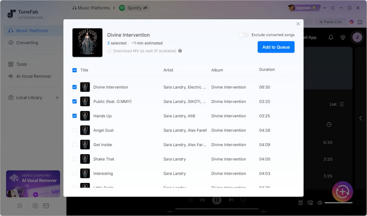Viewport: 367px width, 216px height.
Task: Open the friends activity icon
Action: pyautogui.click(x=343, y=37)
